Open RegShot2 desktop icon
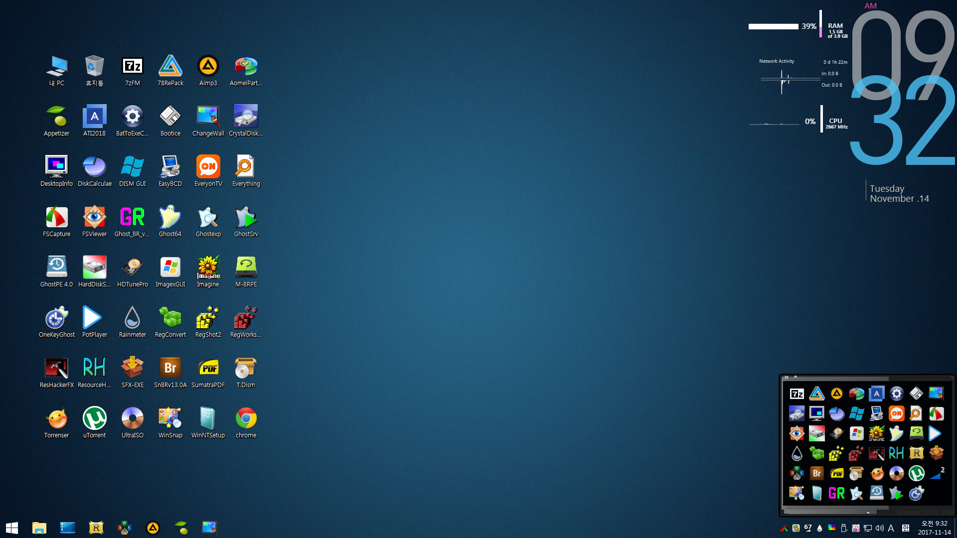Screen dimensions: 957x538 (208, 322)
